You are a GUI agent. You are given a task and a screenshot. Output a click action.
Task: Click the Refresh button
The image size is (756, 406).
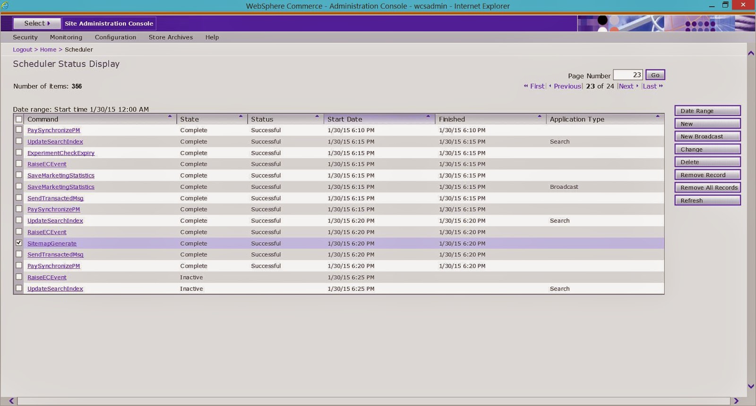coord(707,200)
